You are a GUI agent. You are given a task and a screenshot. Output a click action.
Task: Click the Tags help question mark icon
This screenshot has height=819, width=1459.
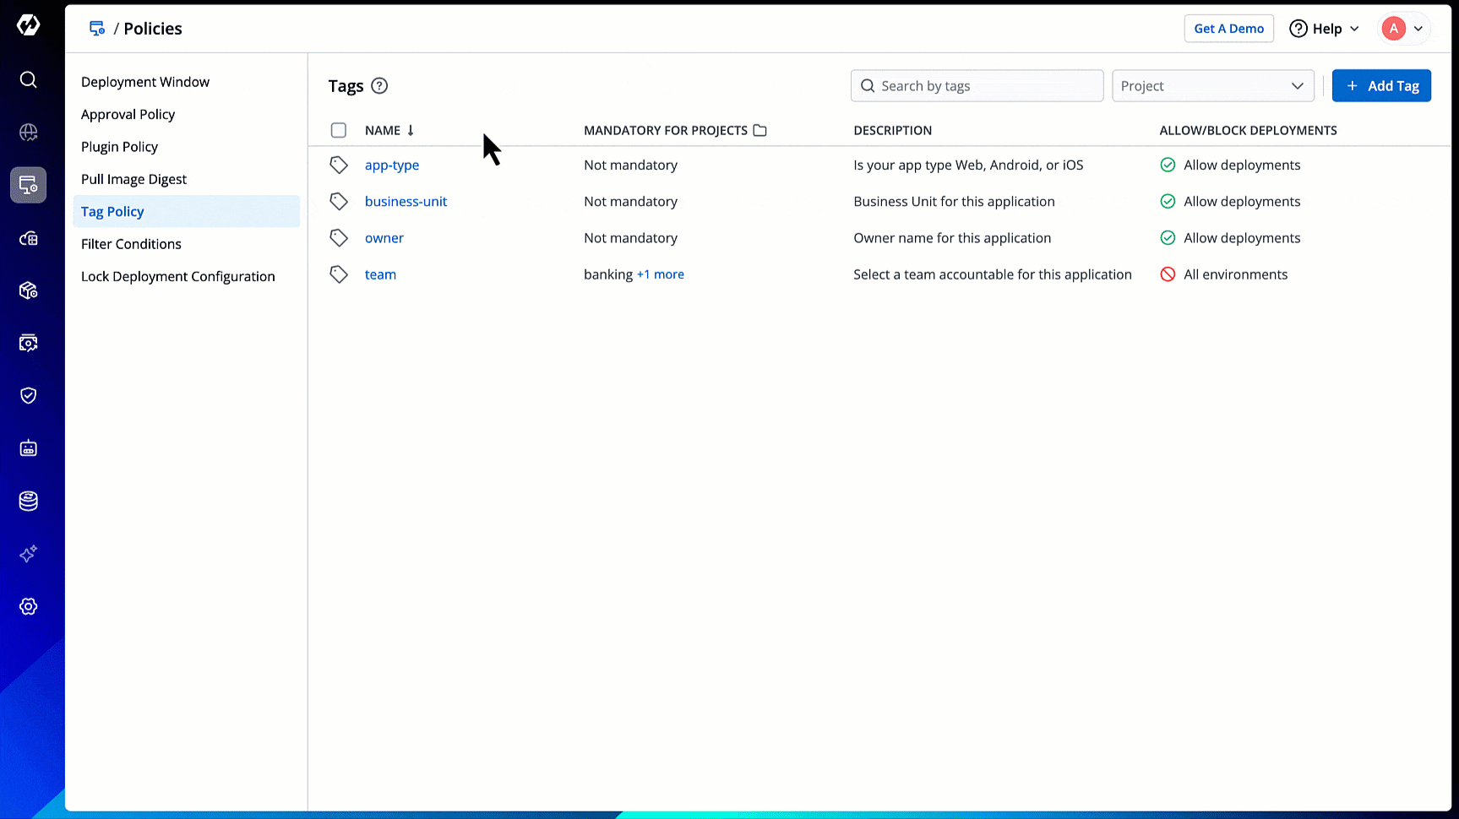(379, 86)
